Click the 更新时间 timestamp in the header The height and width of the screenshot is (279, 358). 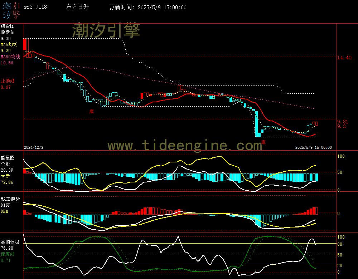(x=147, y=7)
